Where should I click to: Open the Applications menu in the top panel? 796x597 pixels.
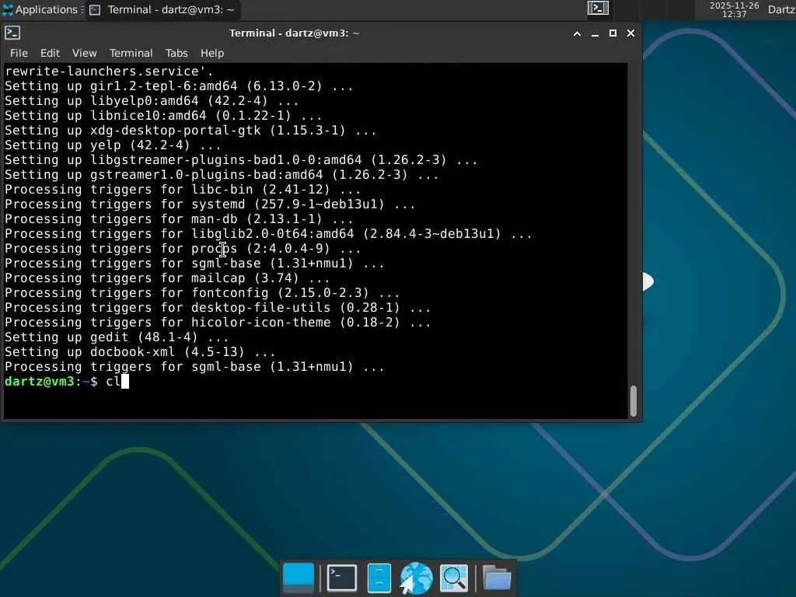tap(43, 9)
